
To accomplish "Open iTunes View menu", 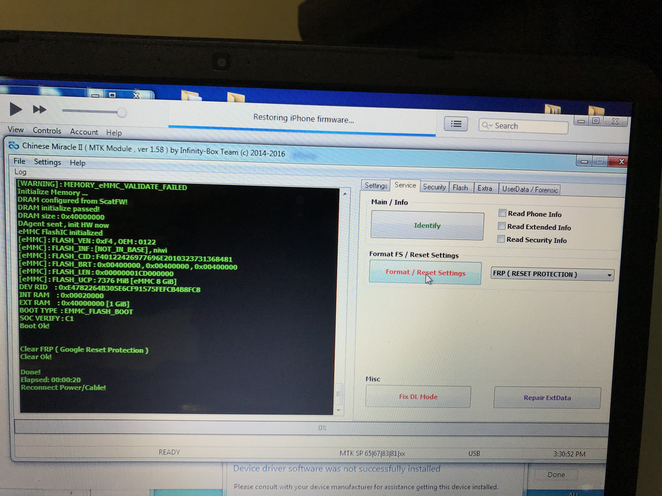I will [16, 130].
